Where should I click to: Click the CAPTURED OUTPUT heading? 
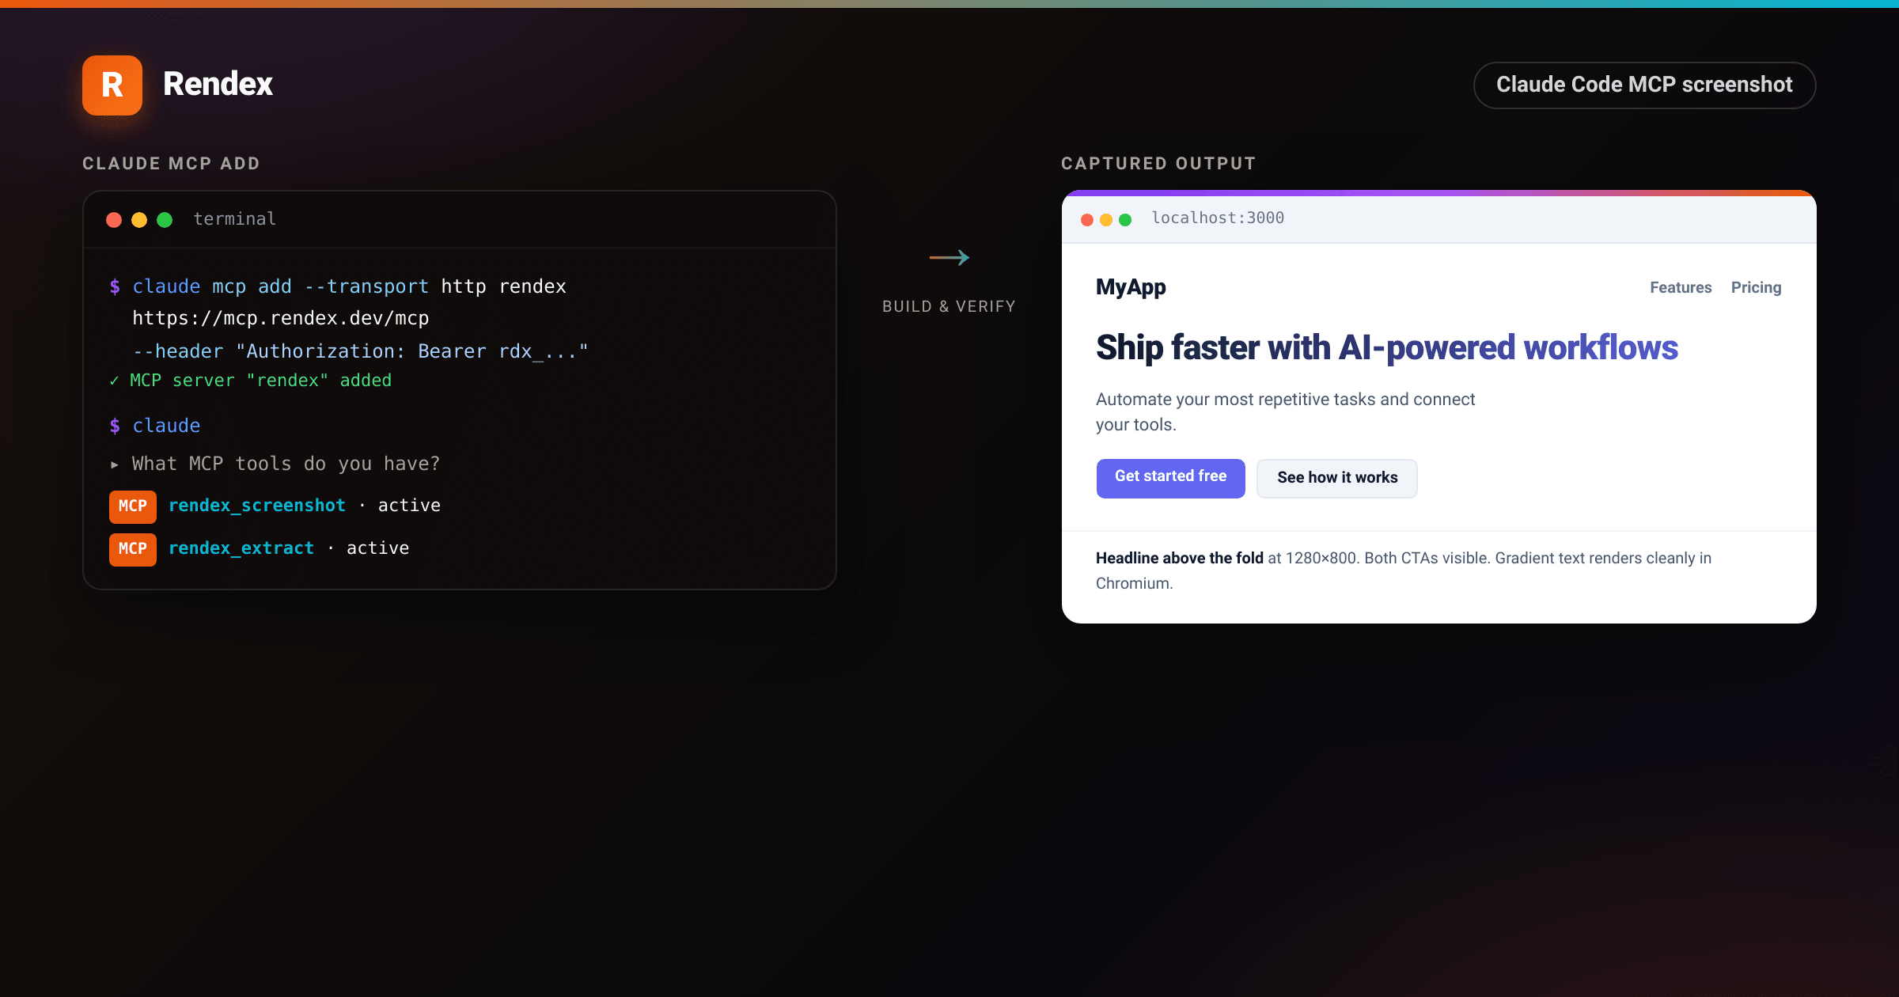point(1158,163)
